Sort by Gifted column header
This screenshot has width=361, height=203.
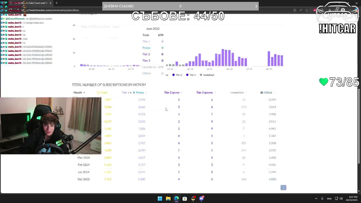click(x=268, y=92)
